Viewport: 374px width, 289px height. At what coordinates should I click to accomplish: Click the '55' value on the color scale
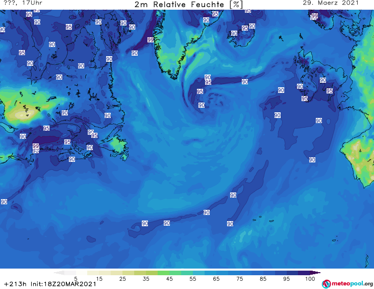(x=193, y=279)
